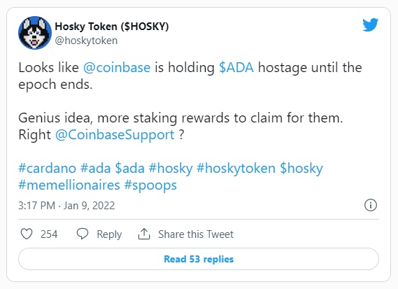
Task: Open the Hosky Token husky avatar
Action: pos(35,33)
